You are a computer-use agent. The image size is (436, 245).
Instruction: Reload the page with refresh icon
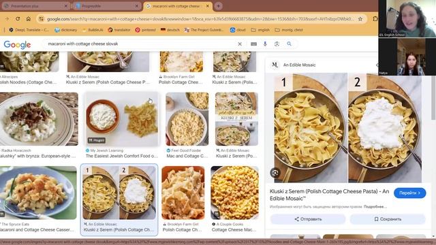pyautogui.click(x=18, y=18)
